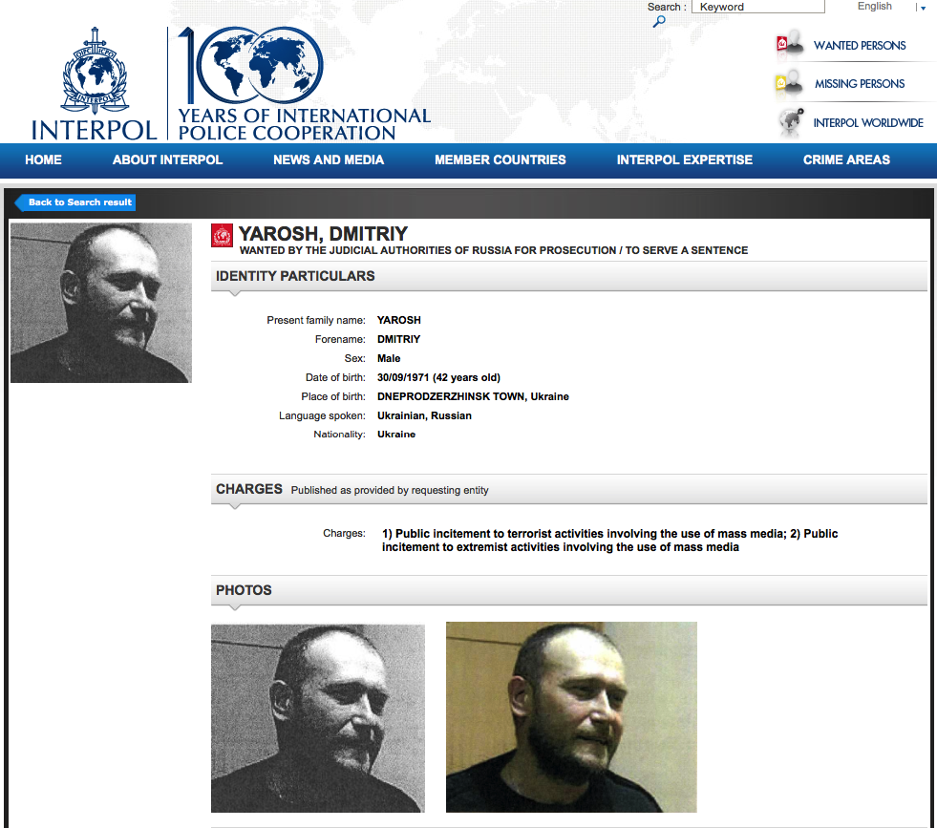937x828 pixels.
Task: Open the Wanted Persons link
Action: click(x=860, y=46)
